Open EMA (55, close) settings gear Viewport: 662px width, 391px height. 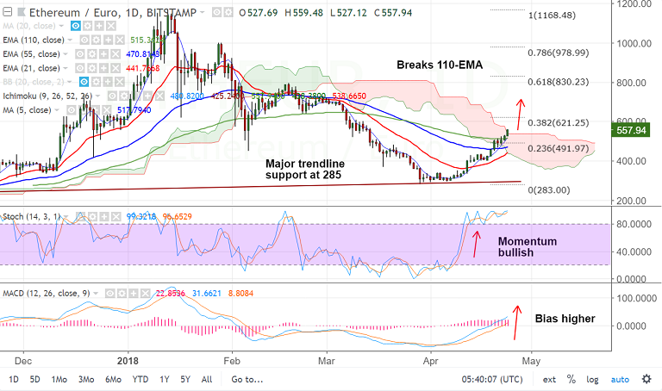point(92,54)
